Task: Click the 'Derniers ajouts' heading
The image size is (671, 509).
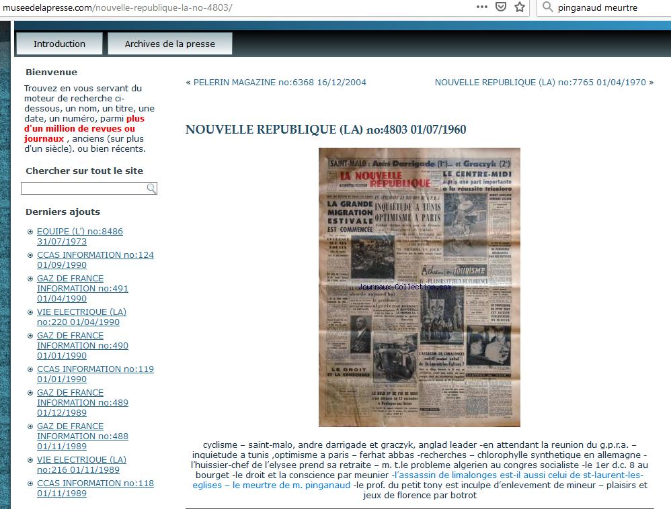Action: (x=63, y=212)
